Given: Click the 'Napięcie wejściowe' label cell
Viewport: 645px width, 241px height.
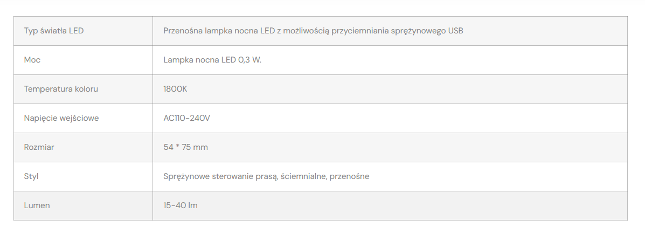Looking at the screenshot, I should click(x=61, y=118).
